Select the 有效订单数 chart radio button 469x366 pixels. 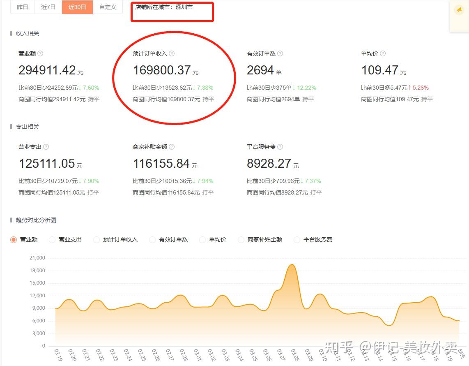[152, 239]
